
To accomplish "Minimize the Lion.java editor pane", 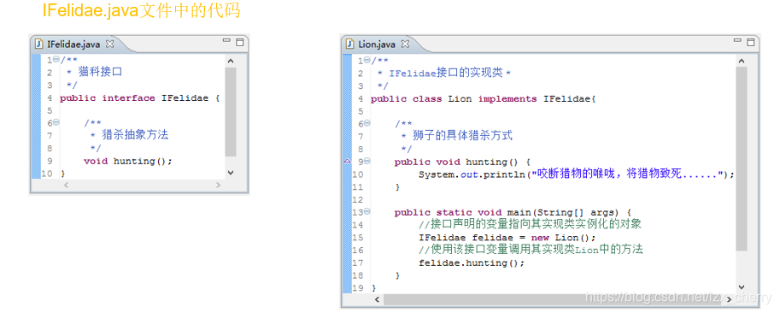I will point(738,41).
